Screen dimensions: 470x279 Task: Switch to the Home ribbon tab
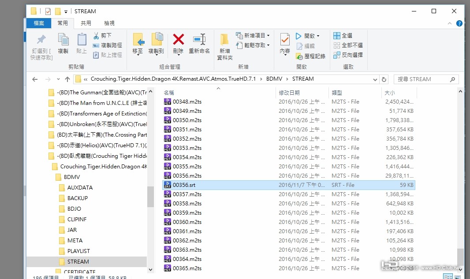63,23
